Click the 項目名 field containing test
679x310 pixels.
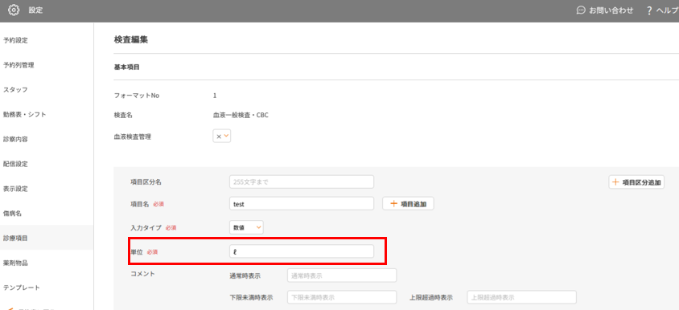pos(302,204)
